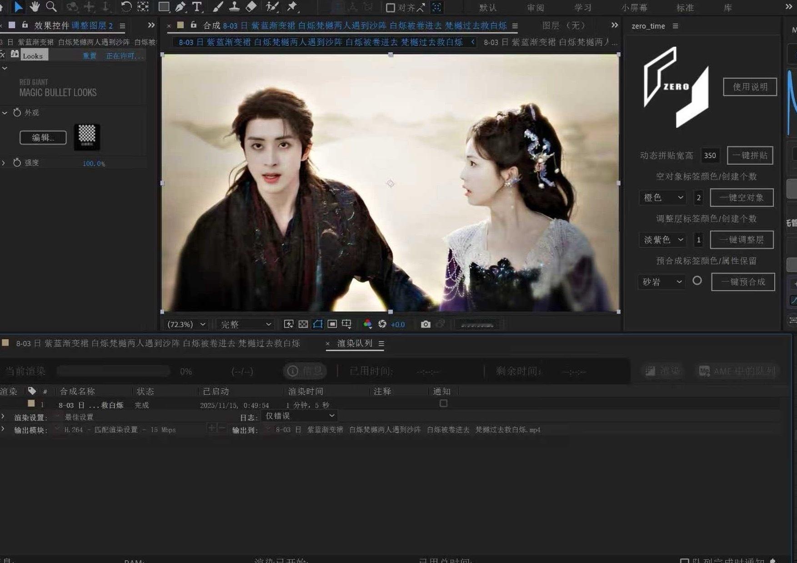Switch to the 默认 workspace
This screenshot has width=797, height=563.
(488, 8)
